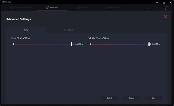The height and width of the screenshot is (106, 174).
Task: Open the apps grid icon
Action: (x=147, y=8)
